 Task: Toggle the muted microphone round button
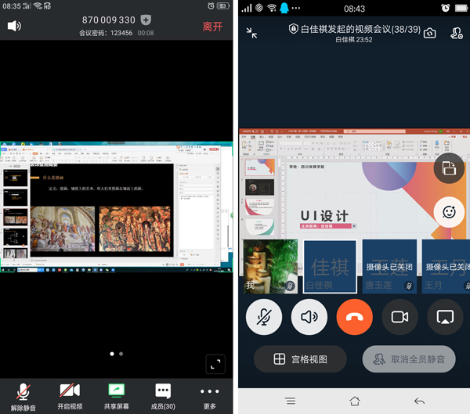click(264, 316)
